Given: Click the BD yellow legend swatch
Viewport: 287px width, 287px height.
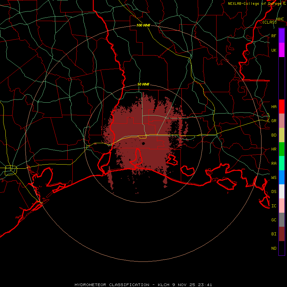Looking at the screenshot, I should click(x=282, y=135).
